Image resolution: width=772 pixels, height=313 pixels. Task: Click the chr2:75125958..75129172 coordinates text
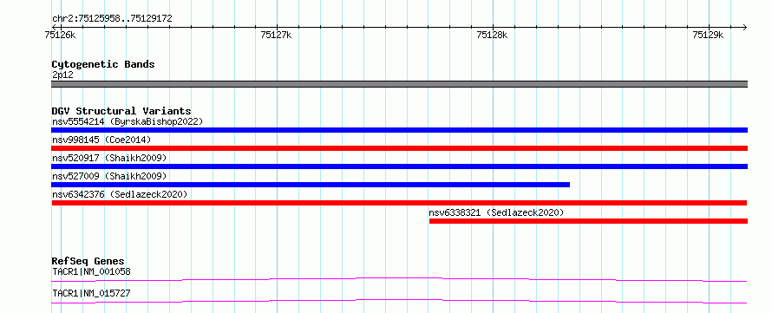112,19
